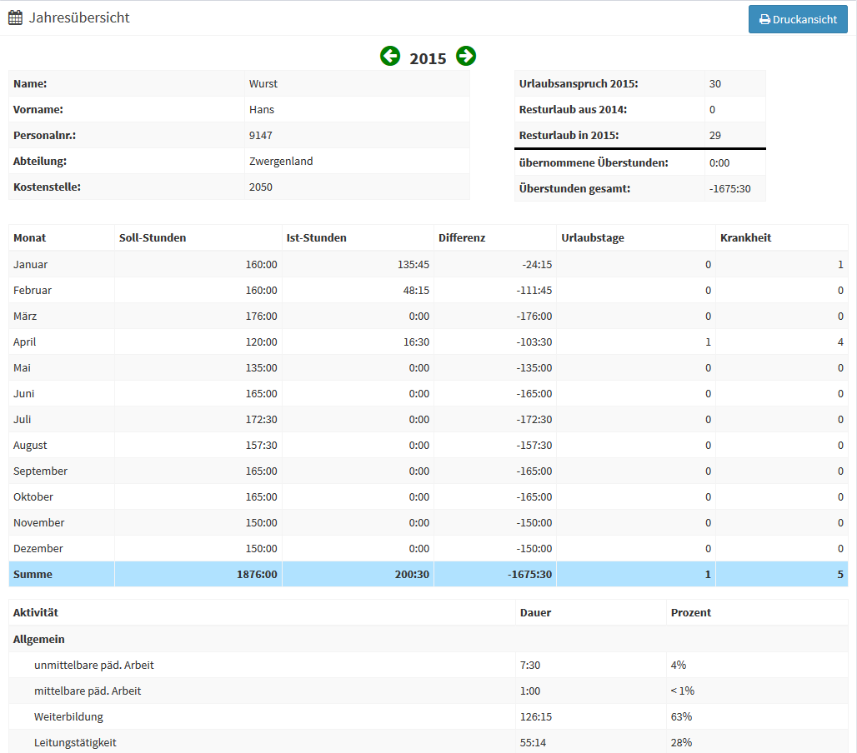Click the Urlaubstage column header
The image size is (857, 753).
tap(593, 237)
